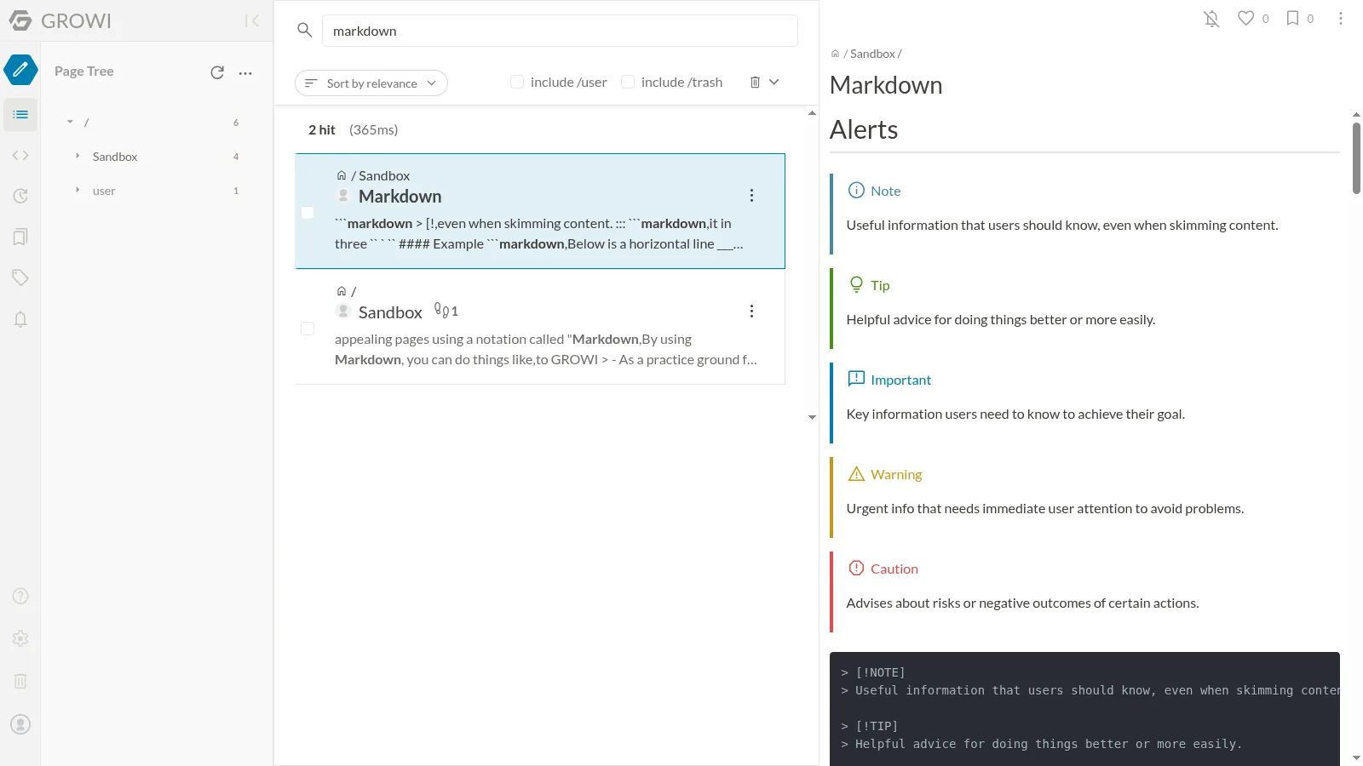Open the Custom Sidebar code icon
Viewport: 1363px width, 766px height.
pos(20,155)
